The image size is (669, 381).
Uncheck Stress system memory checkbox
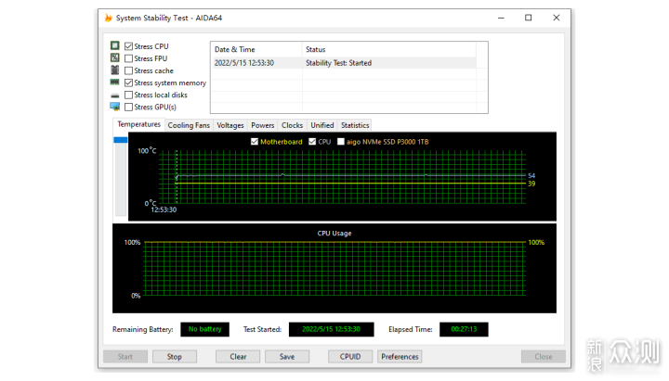tap(128, 83)
